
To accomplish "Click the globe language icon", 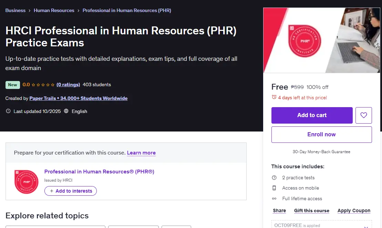I will [66, 111].
